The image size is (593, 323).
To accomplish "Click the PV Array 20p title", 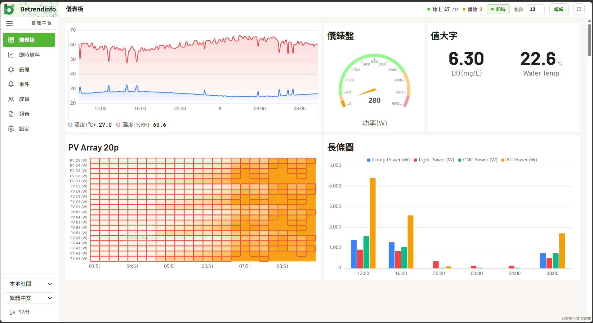I will tap(93, 147).
